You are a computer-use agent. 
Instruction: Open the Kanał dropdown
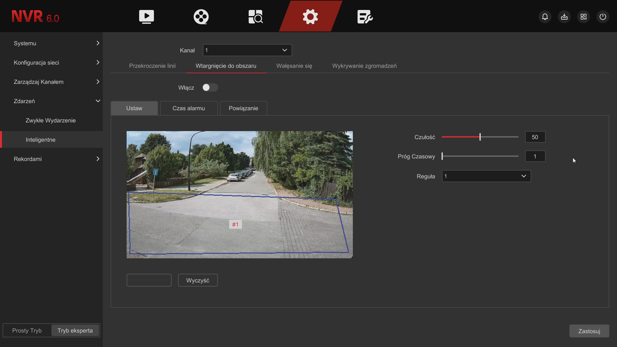[x=247, y=50]
